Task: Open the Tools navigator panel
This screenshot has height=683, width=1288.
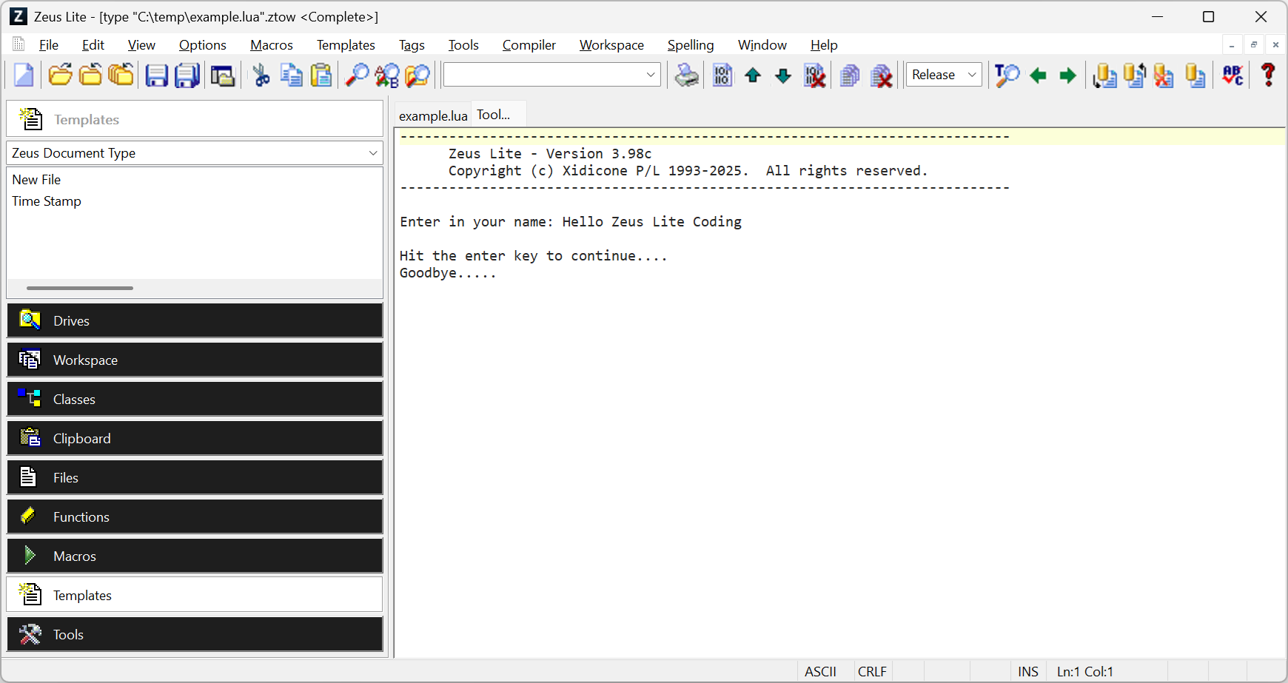Action: (195, 634)
